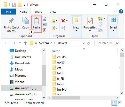This screenshot has width=125, height=107.
Task: Click the Copy to folder icon
Action: coord(54,28)
